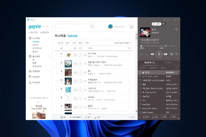Tick the BIGBANG song checkbox in playlist
This screenshot has width=206, height=137.
[x=140, y=72]
